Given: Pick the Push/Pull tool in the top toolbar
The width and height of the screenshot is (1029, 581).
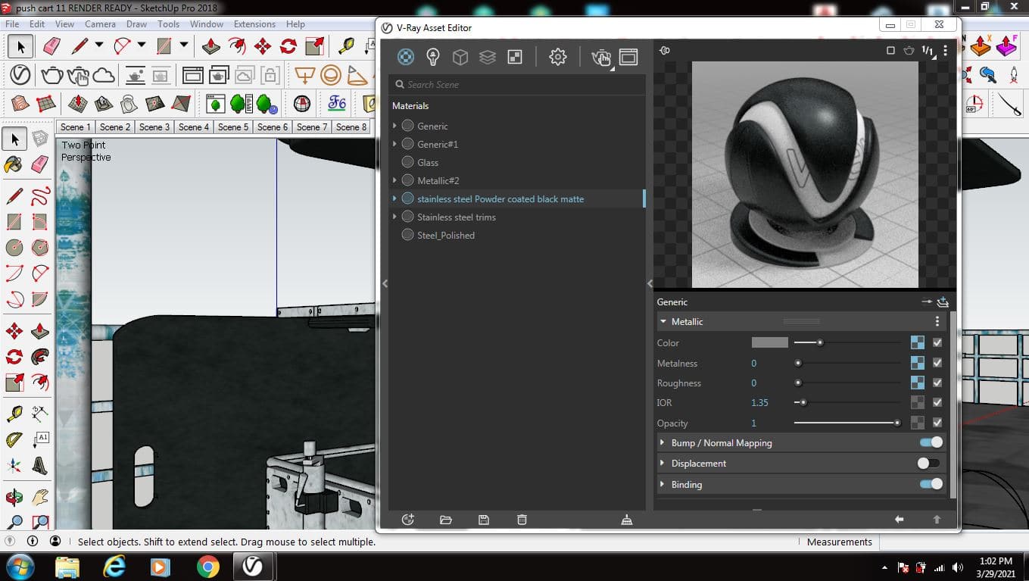Looking at the screenshot, I should pyautogui.click(x=211, y=46).
